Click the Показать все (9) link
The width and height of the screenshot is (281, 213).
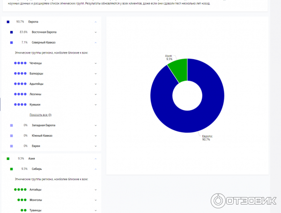pyautogui.click(x=40, y=115)
